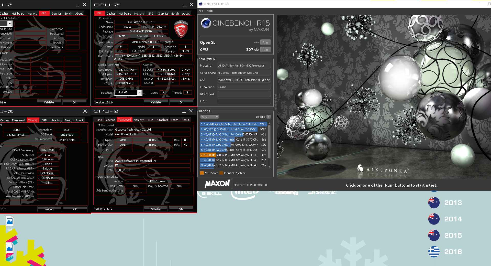Screen dimensions: 491x266
Task: Run the CPU benchmark in Cinebench
Action: click(x=265, y=50)
